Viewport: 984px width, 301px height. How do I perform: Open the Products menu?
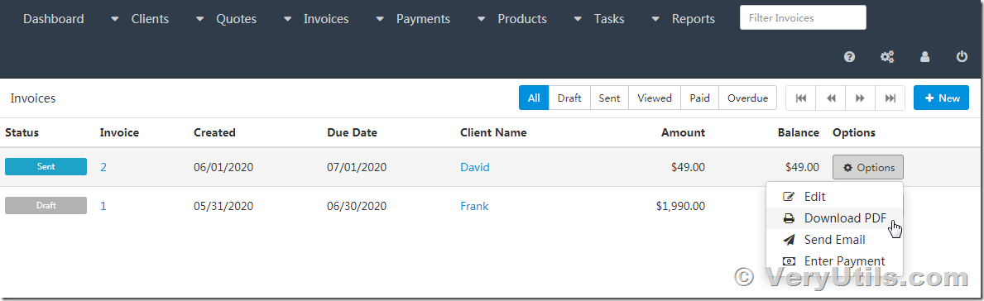pyautogui.click(x=522, y=19)
